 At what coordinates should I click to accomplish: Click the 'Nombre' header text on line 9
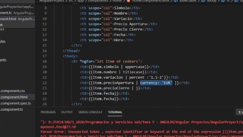tap(121, 13)
